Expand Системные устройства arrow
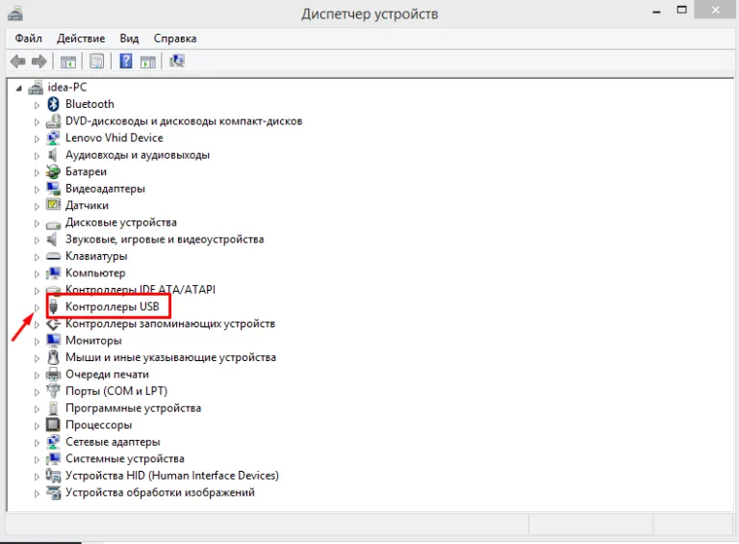Screen dimensions: 739x544 coord(37,459)
